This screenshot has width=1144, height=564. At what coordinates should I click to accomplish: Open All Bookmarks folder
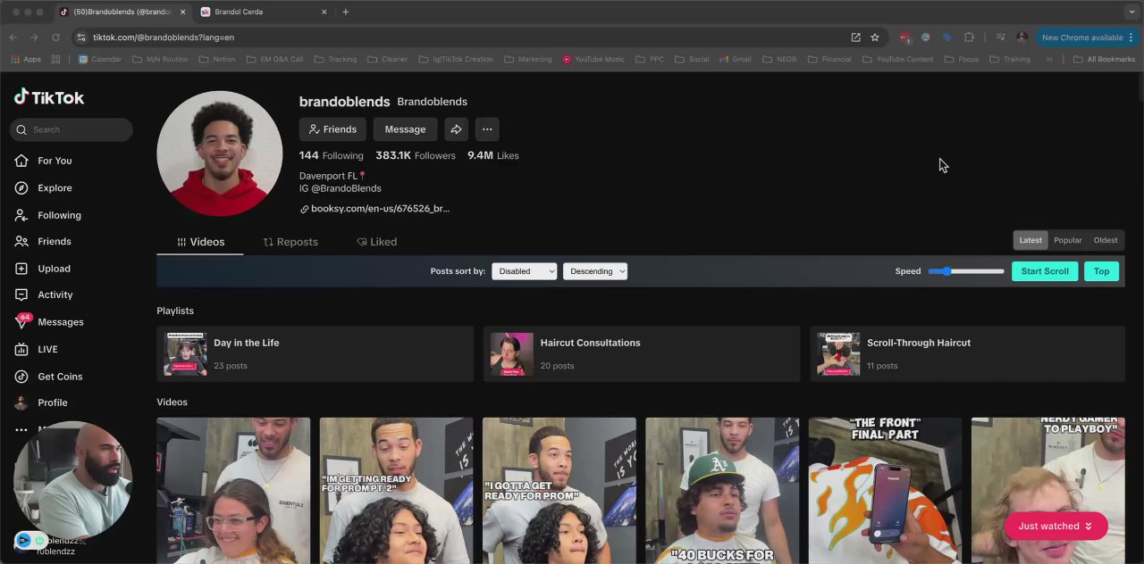[1104, 59]
